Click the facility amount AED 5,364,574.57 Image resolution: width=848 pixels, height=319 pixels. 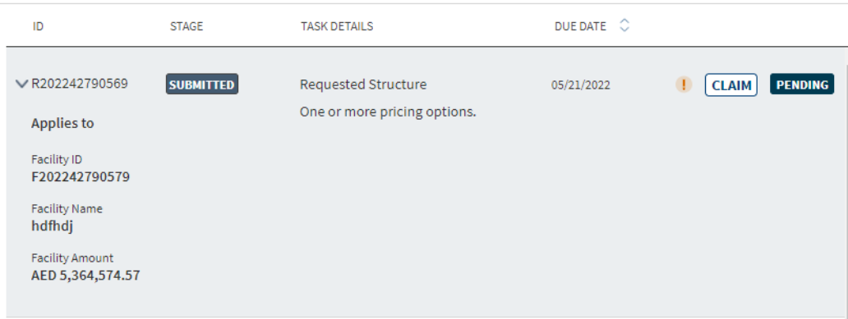85,276
